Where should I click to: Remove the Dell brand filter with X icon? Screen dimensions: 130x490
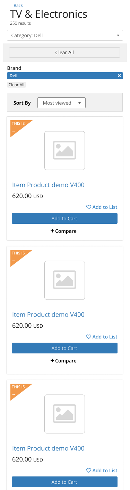tap(119, 76)
